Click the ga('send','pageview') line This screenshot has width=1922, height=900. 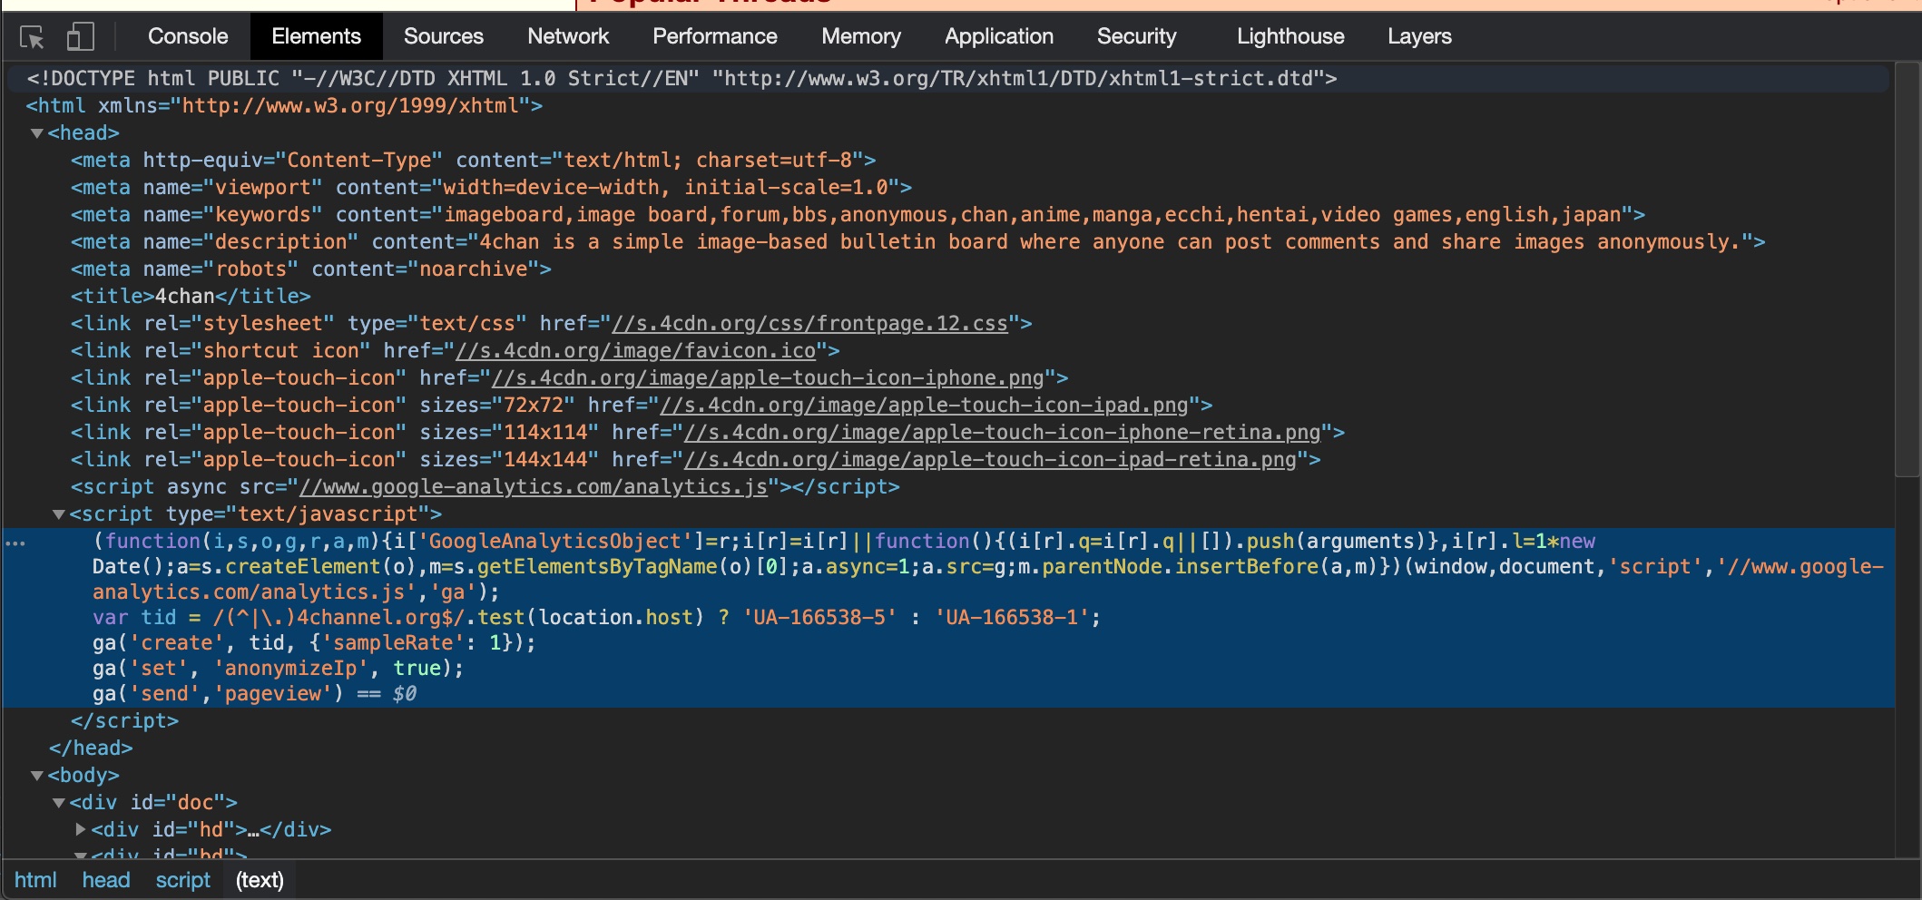pyautogui.click(x=218, y=694)
